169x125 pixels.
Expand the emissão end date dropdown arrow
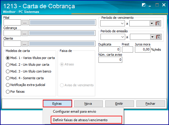click(152, 37)
